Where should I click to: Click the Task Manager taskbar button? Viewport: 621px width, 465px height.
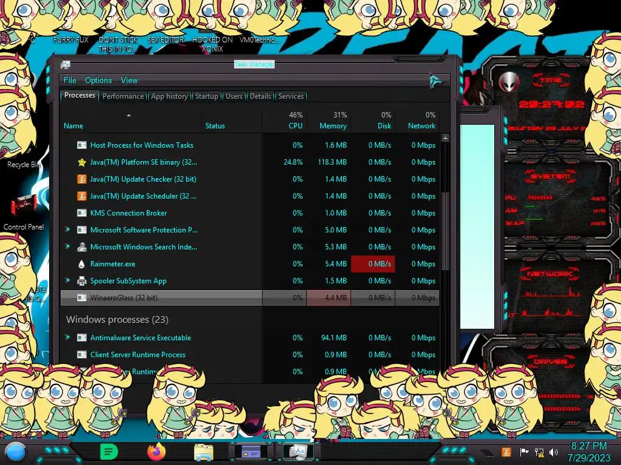click(298, 452)
